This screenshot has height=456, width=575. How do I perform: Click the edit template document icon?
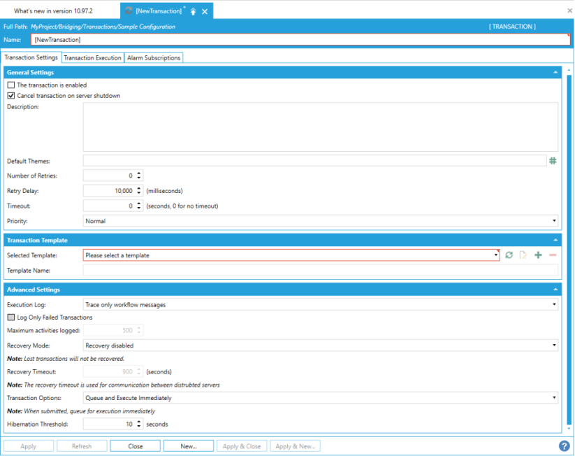click(x=523, y=255)
